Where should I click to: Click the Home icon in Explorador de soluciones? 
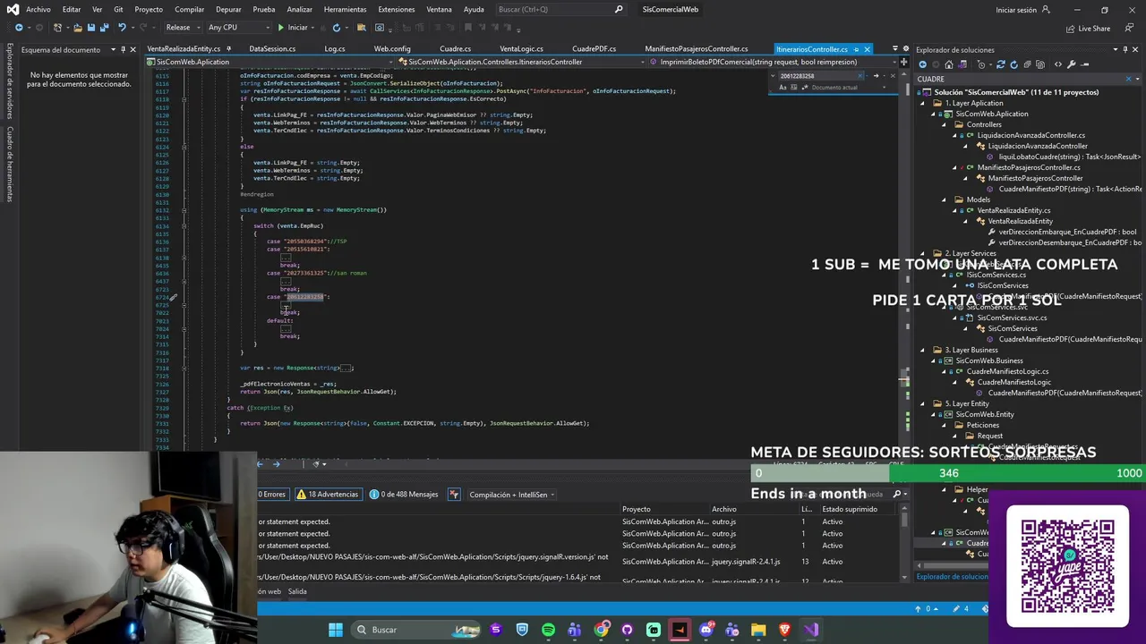[x=949, y=64]
